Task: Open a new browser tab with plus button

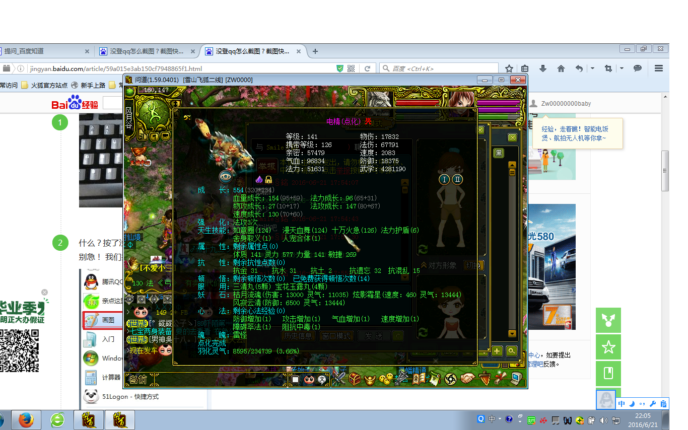Action: (x=315, y=51)
